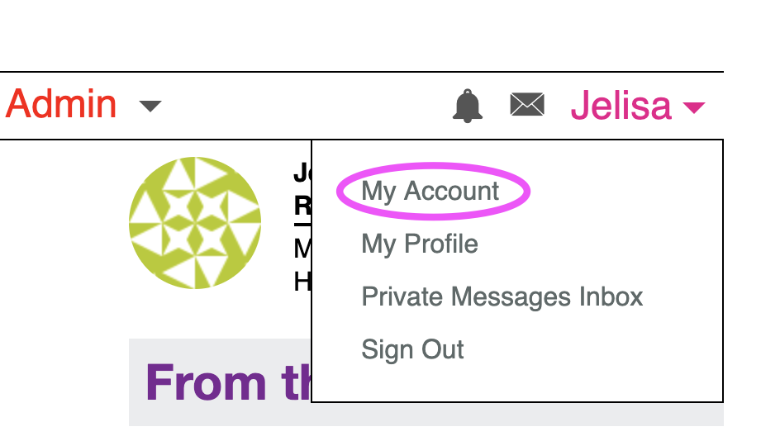Open Private Messages Inbox
780x441 pixels.
pyautogui.click(x=502, y=296)
